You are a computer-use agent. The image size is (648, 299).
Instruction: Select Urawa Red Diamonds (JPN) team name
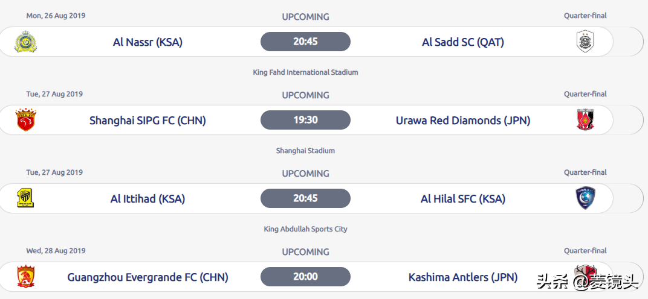click(462, 121)
